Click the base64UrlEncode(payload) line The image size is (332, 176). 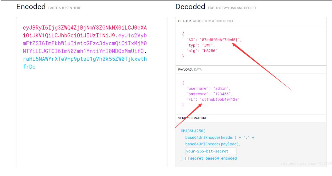tap(213, 144)
